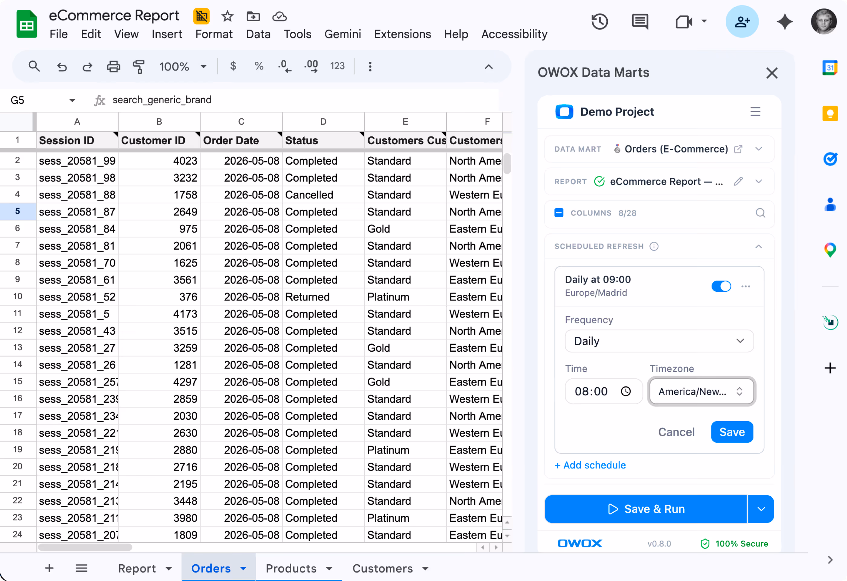
Task: Switch to the Products sheet tab
Action: [x=299, y=568]
